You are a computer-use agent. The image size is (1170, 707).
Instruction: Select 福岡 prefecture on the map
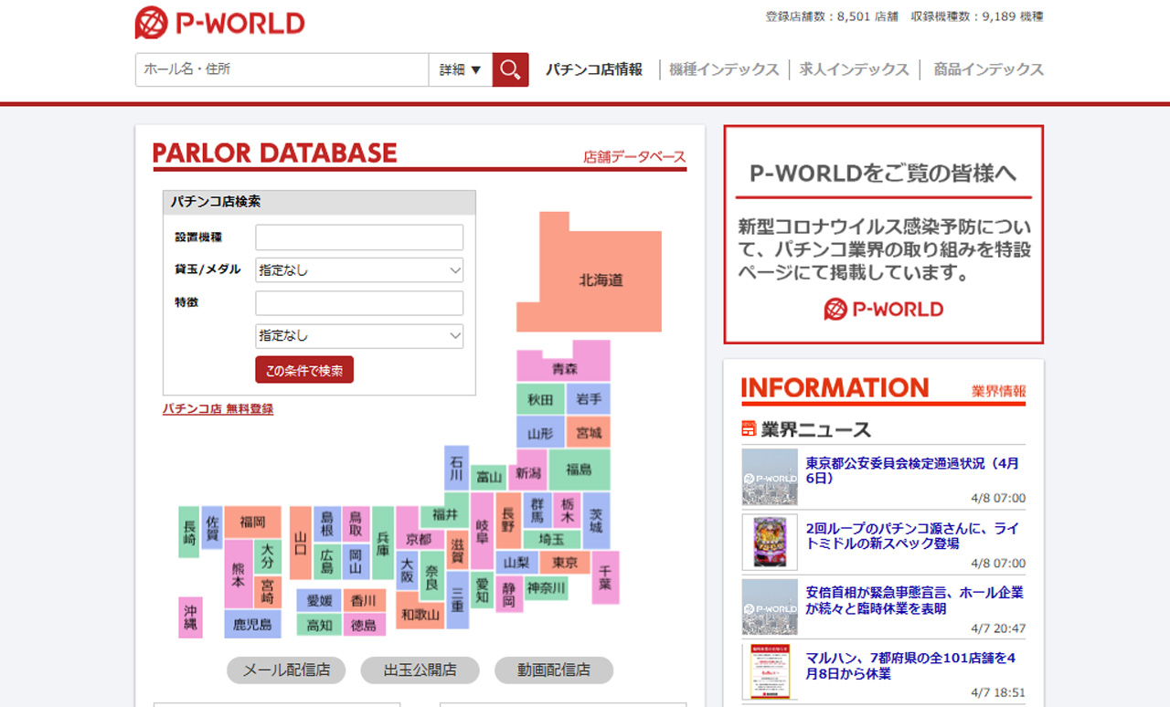[x=253, y=522]
